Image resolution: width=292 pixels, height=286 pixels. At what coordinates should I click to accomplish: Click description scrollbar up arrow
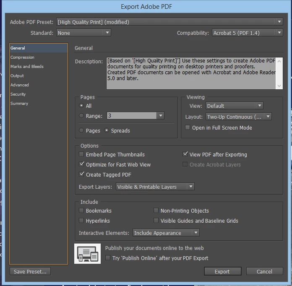coord(279,61)
